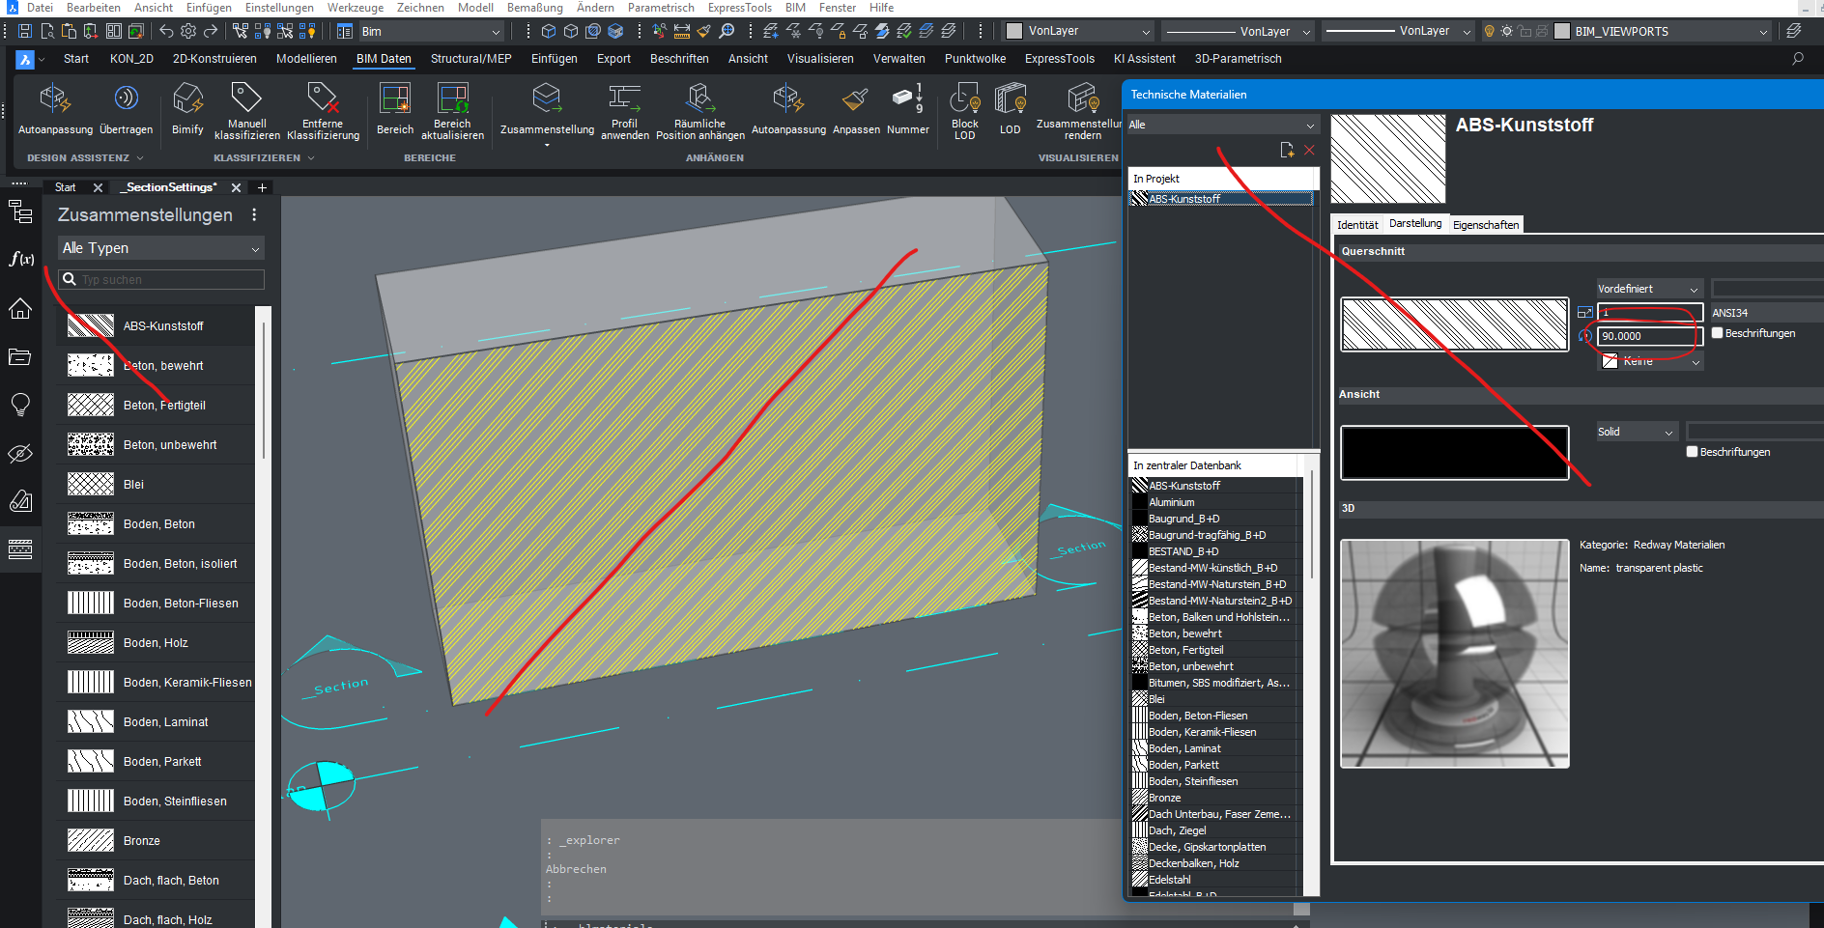Select Beton, bewehrt in Zusammenstellungen list
The image size is (1824, 928).
(162, 366)
